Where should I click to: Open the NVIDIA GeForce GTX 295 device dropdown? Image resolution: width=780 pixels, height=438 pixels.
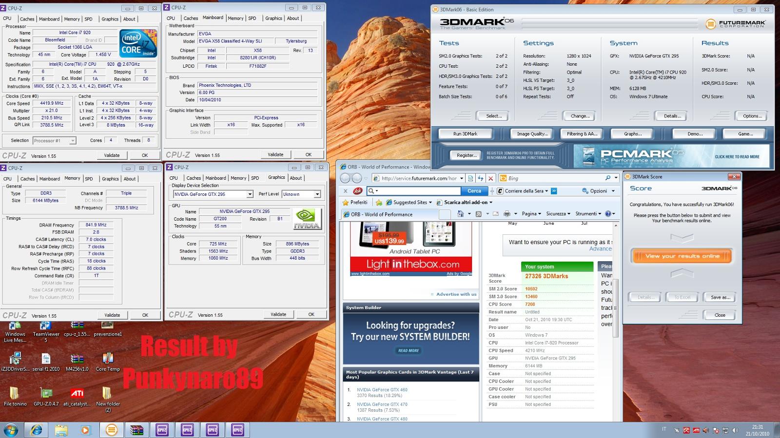coord(250,194)
